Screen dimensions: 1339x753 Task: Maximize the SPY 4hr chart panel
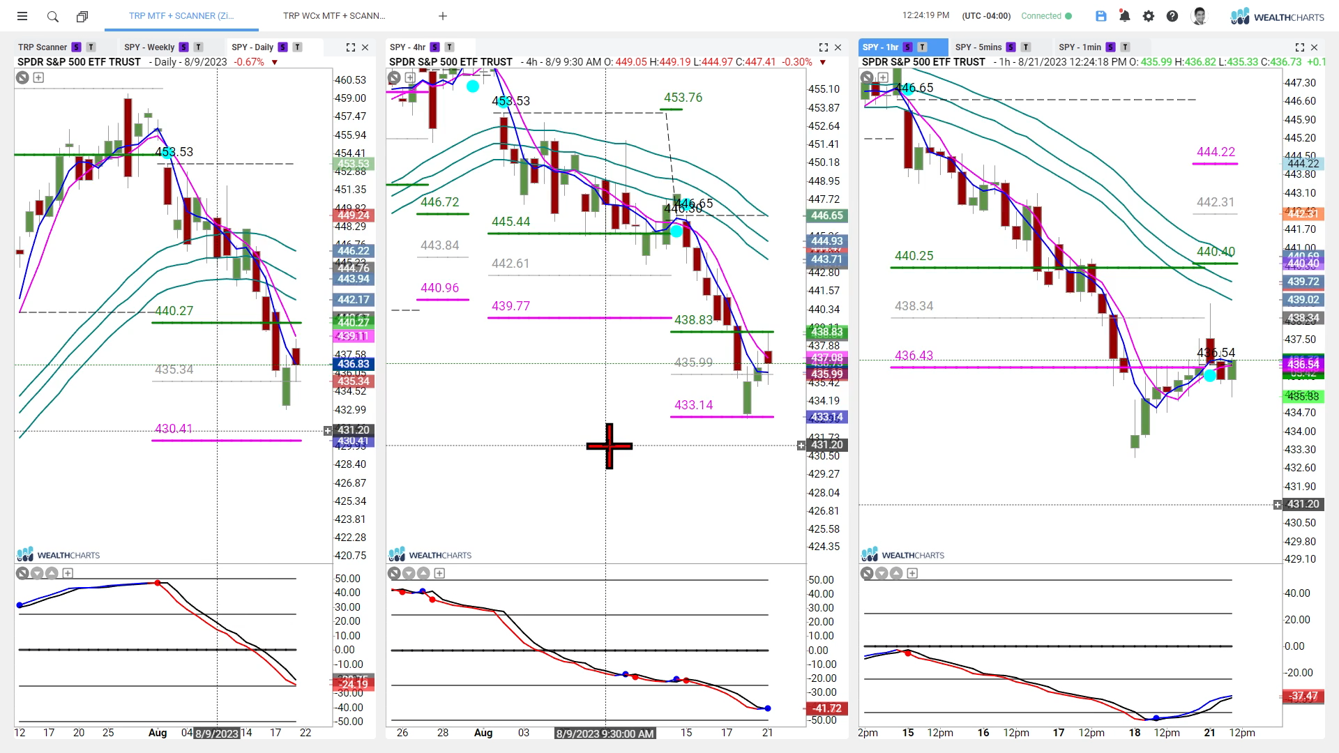pyautogui.click(x=824, y=47)
